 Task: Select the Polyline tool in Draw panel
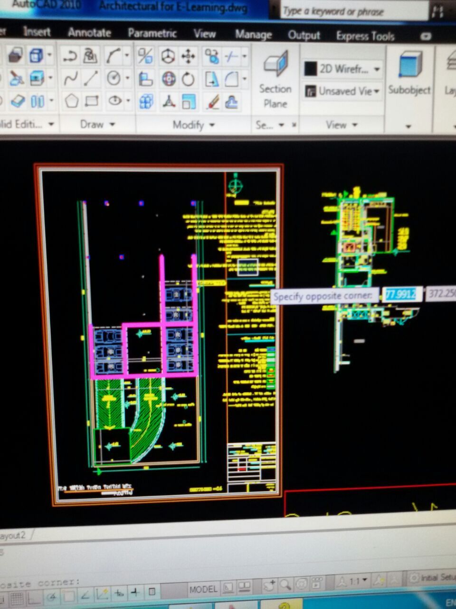point(70,57)
